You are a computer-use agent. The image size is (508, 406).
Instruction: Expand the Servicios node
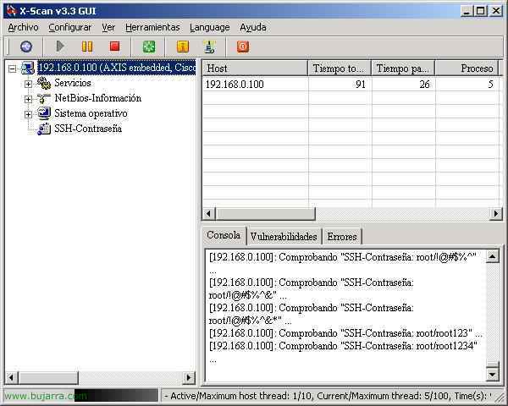click(28, 84)
